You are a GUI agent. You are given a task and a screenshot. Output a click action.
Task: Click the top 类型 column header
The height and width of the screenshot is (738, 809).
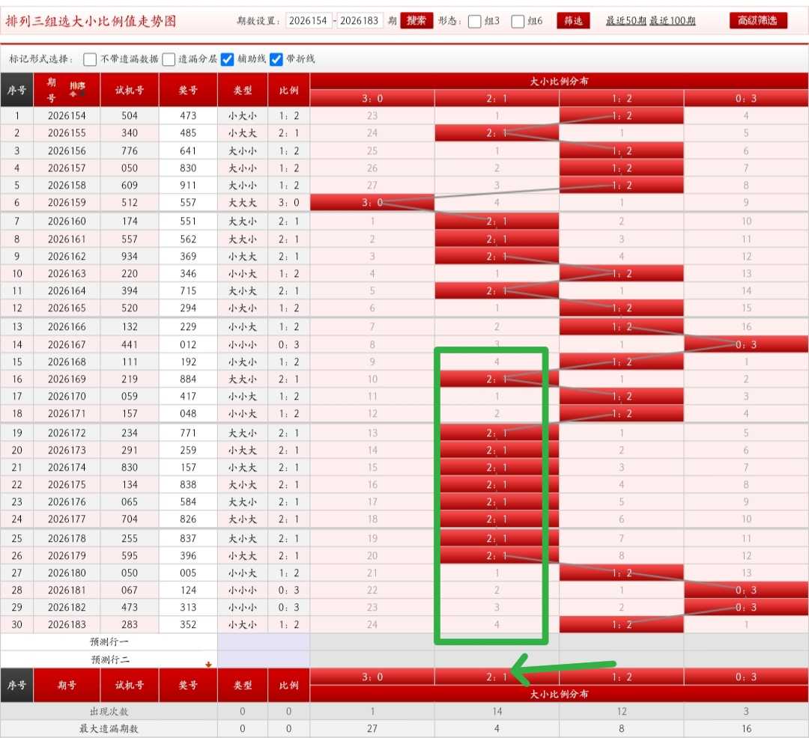243,90
